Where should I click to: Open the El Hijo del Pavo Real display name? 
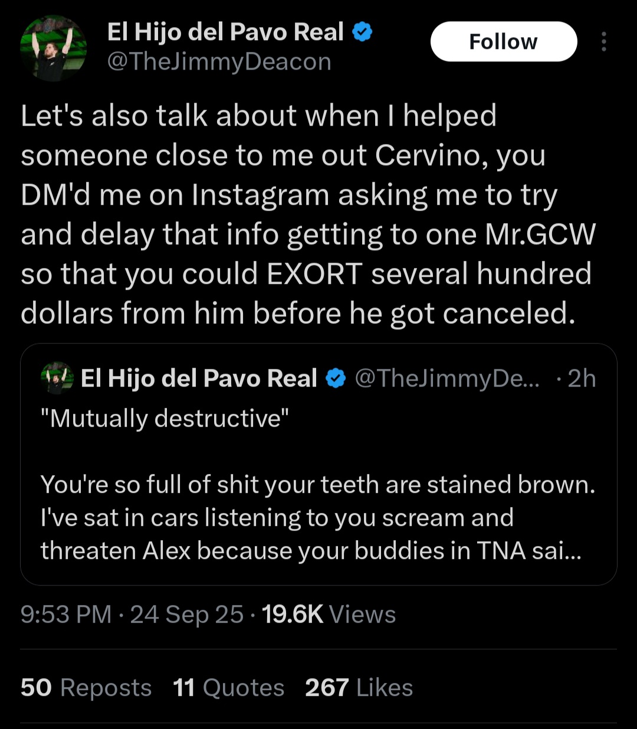pyautogui.click(x=225, y=32)
